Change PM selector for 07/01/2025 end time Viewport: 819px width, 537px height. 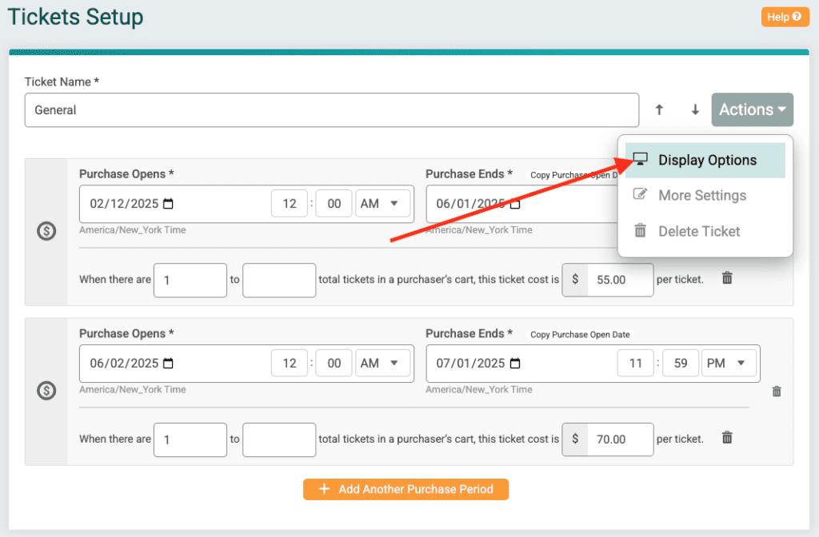(x=729, y=364)
